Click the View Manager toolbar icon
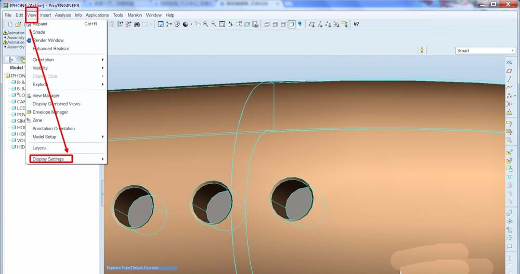Image resolution: width=520 pixels, height=274 pixels. click(255, 24)
